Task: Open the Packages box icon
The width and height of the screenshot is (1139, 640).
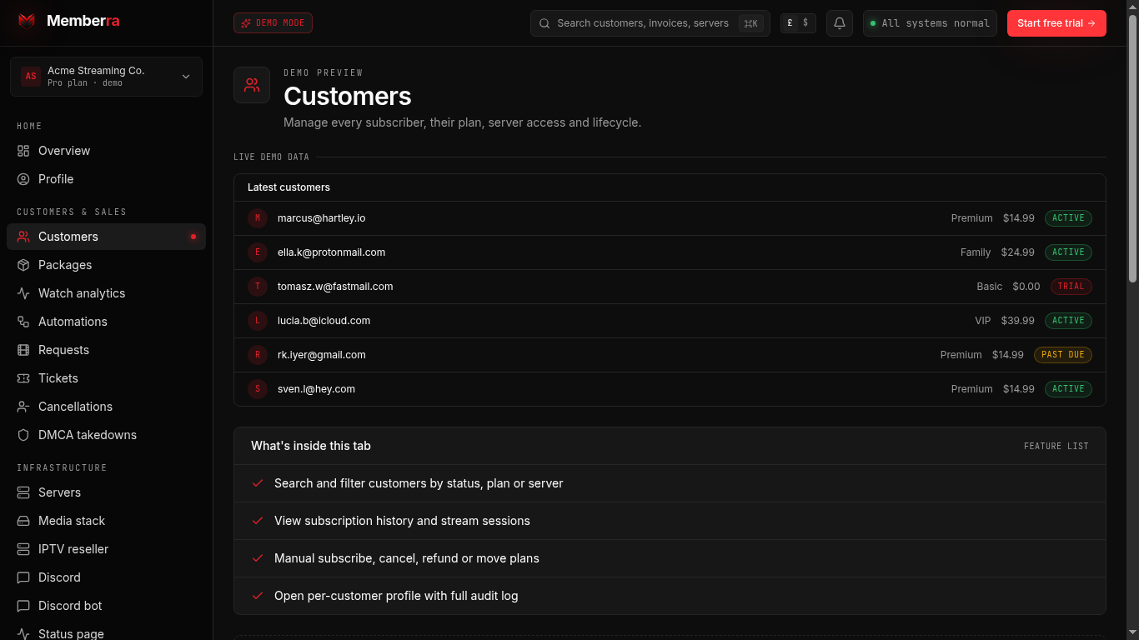Action: pyautogui.click(x=23, y=265)
